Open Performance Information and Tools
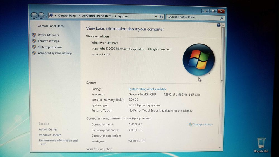This screenshot has width=279, height=157. (58, 142)
